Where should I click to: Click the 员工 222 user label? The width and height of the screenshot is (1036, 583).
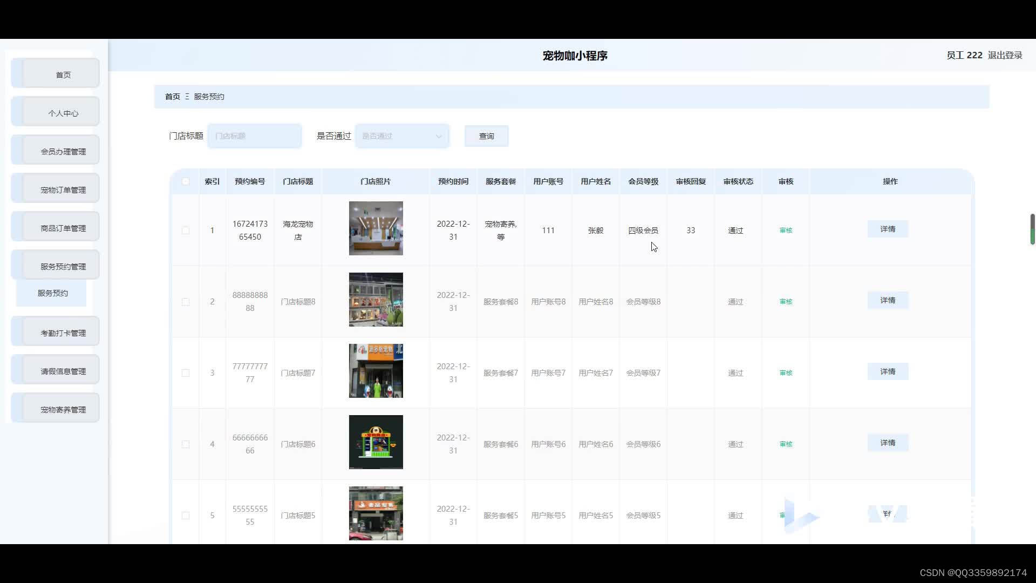click(x=964, y=55)
